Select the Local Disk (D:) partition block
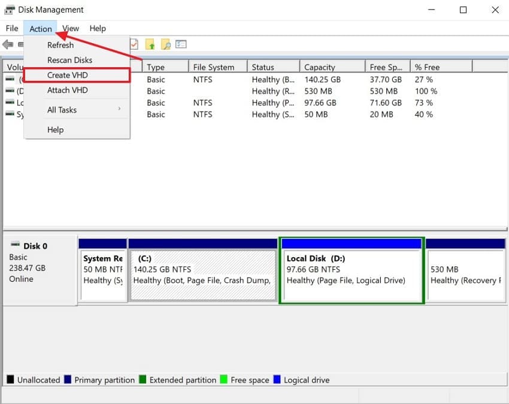Image resolution: width=509 pixels, height=404 pixels. pos(351,271)
